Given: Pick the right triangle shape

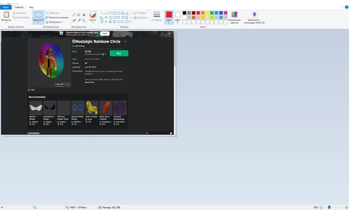Looking at the screenshot, I should (x=102, y=17).
